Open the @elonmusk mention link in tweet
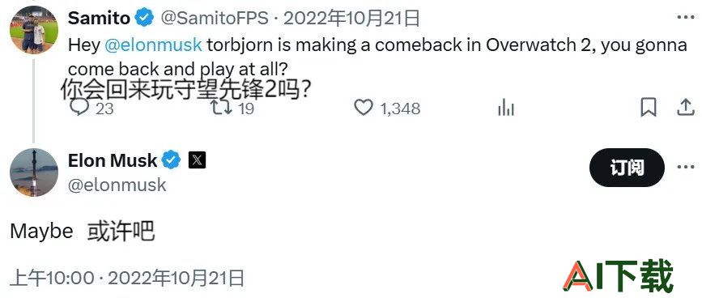Image resolution: width=702 pixels, height=298 pixels. [154, 45]
